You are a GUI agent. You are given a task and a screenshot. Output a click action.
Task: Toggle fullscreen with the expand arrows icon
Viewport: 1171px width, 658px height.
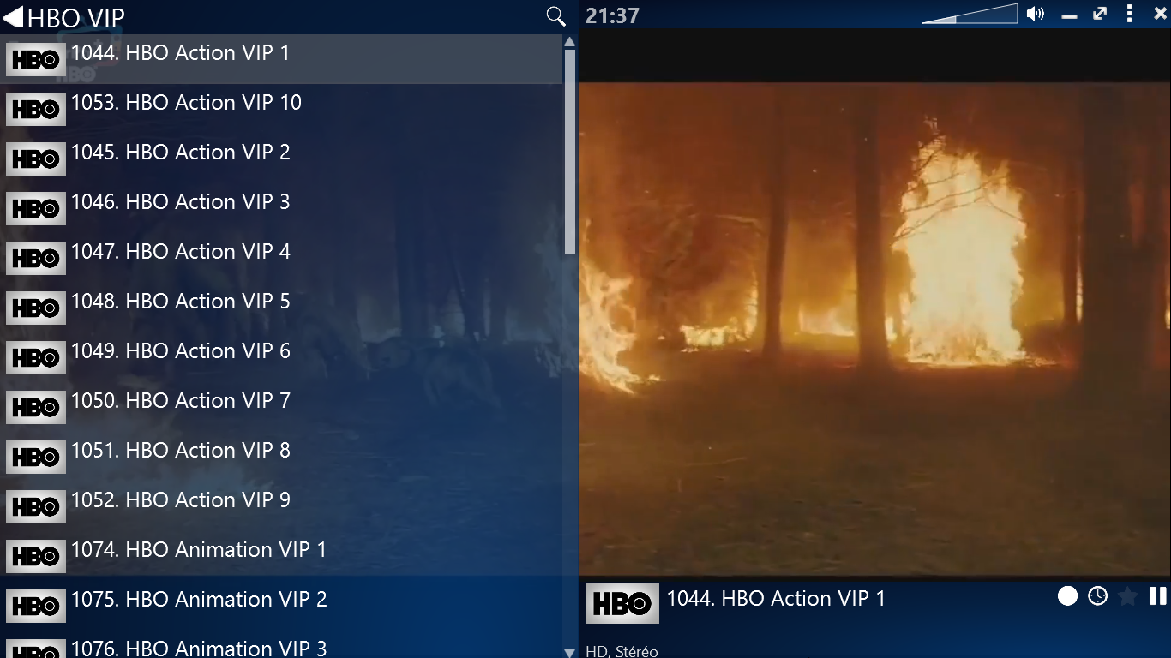[x=1100, y=14]
